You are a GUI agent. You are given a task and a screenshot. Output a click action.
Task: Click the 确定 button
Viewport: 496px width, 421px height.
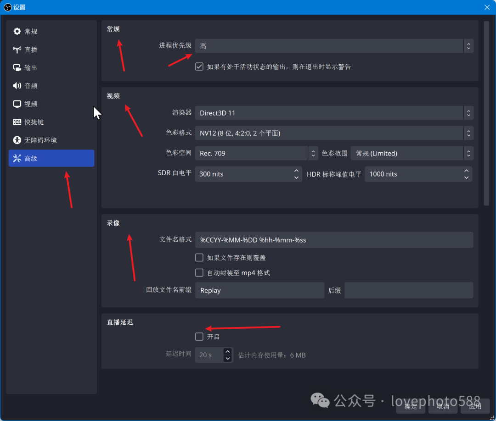[x=411, y=406]
